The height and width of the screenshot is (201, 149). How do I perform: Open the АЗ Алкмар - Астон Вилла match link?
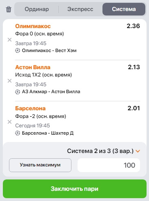[x=51, y=92]
